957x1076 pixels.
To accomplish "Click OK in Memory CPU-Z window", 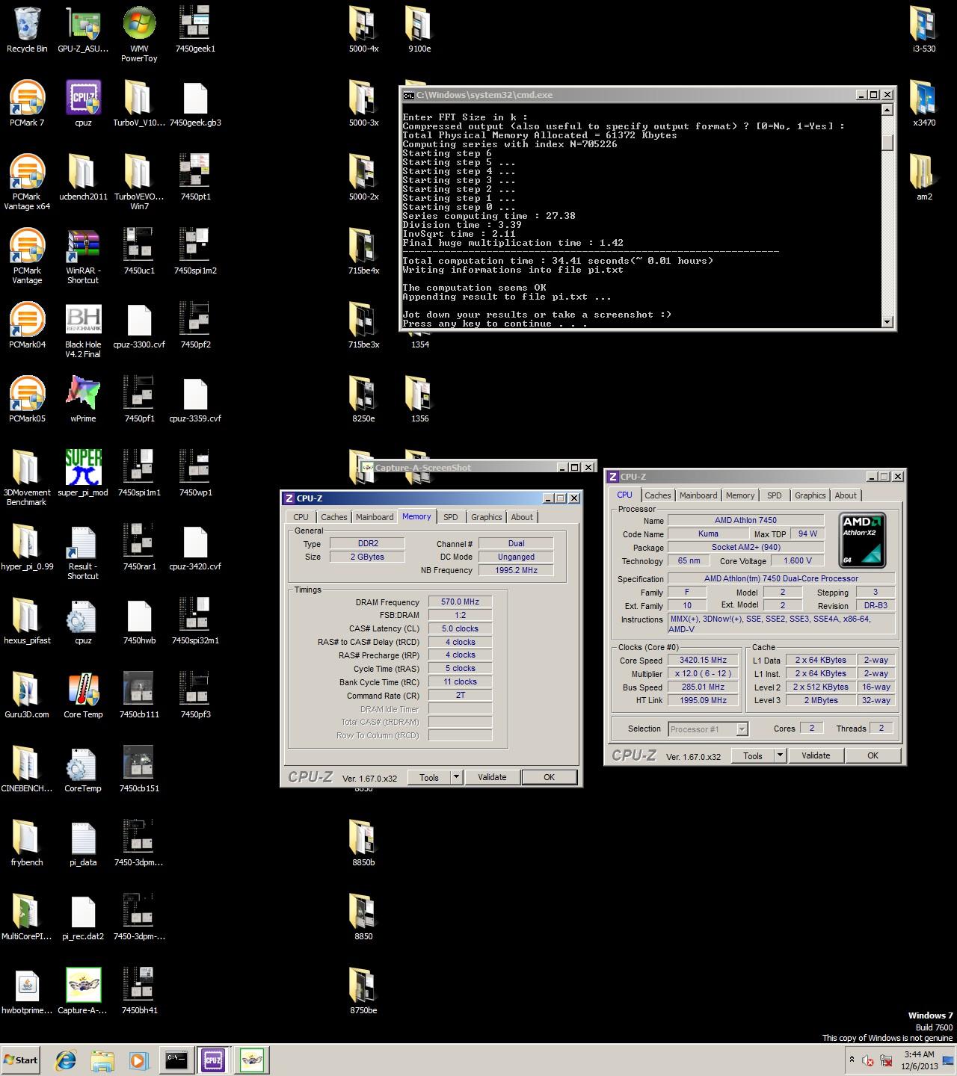I will coord(549,777).
